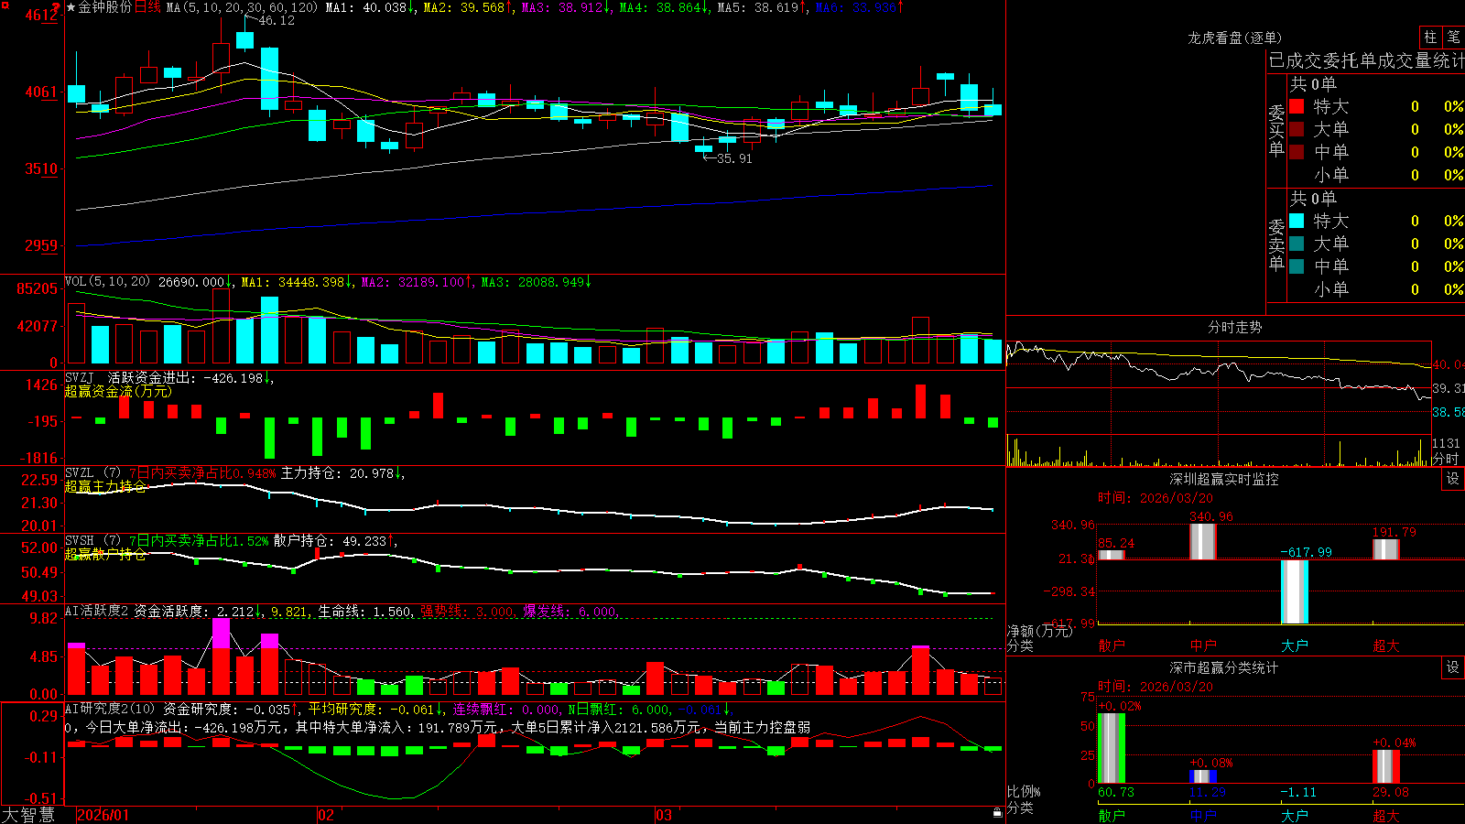This screenshot has height=824, width=1465.
Task: Click the AI活跃度2 indicator name
Action: pos(97,611)
